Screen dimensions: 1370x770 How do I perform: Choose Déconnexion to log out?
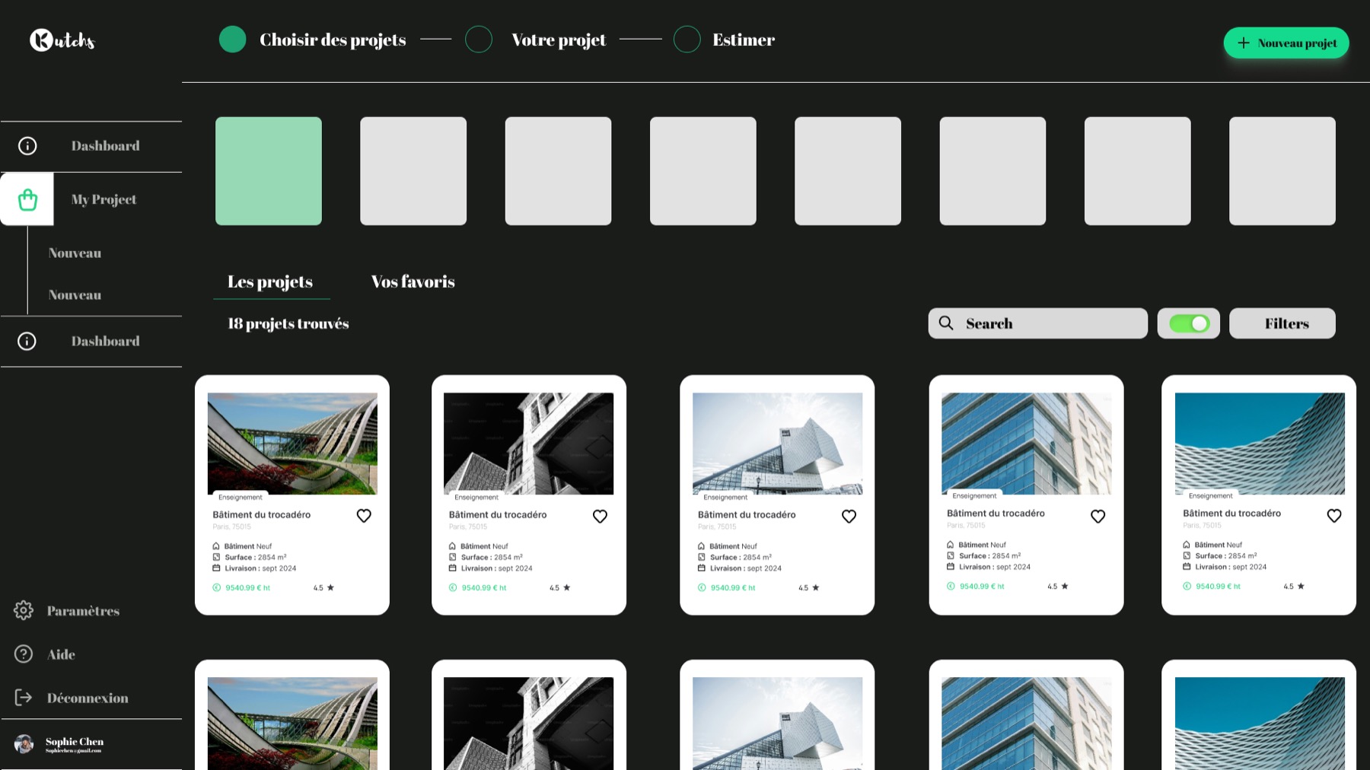click(x=88, y=698)
